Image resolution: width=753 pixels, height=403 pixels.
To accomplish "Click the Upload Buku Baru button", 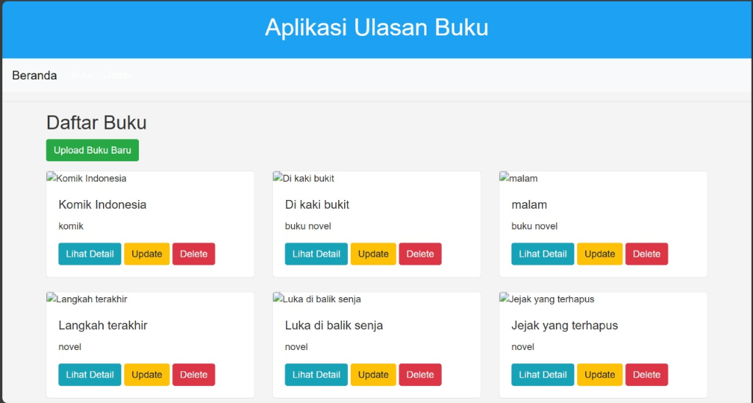I will point(92,150).
